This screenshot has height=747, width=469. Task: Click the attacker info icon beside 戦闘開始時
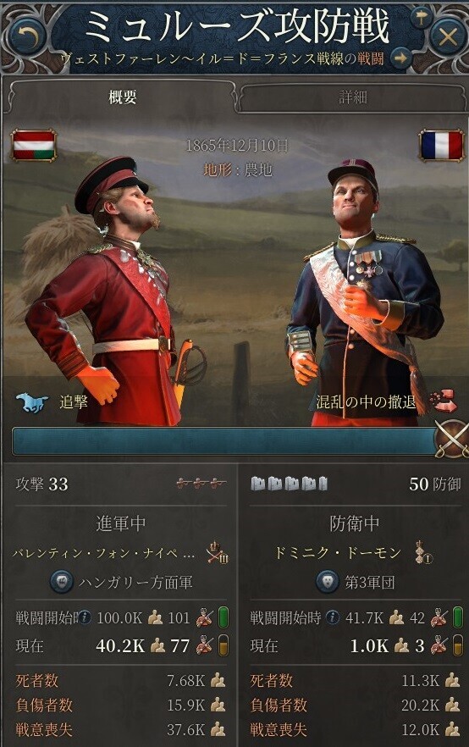[85, 618]
